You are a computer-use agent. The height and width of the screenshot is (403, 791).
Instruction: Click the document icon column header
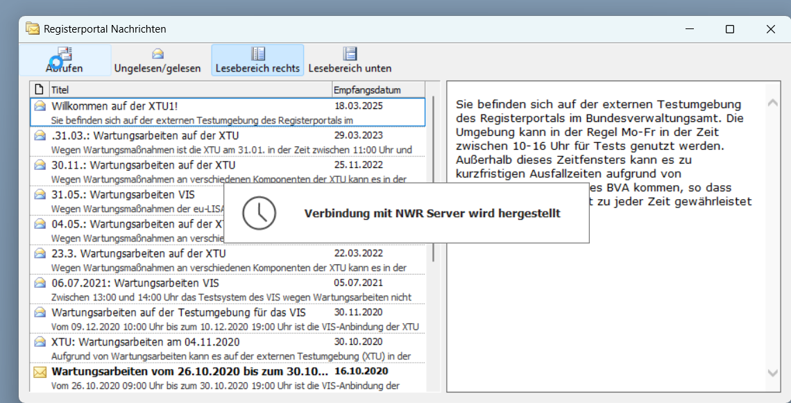pyautogui.click(x=39, y=89)
